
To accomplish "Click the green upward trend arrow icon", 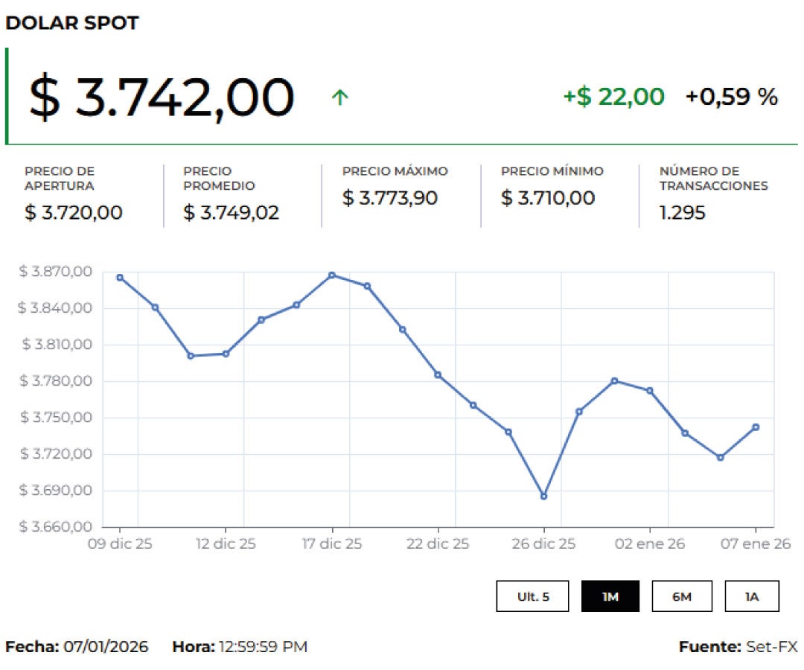I will (x=339, y=98).
